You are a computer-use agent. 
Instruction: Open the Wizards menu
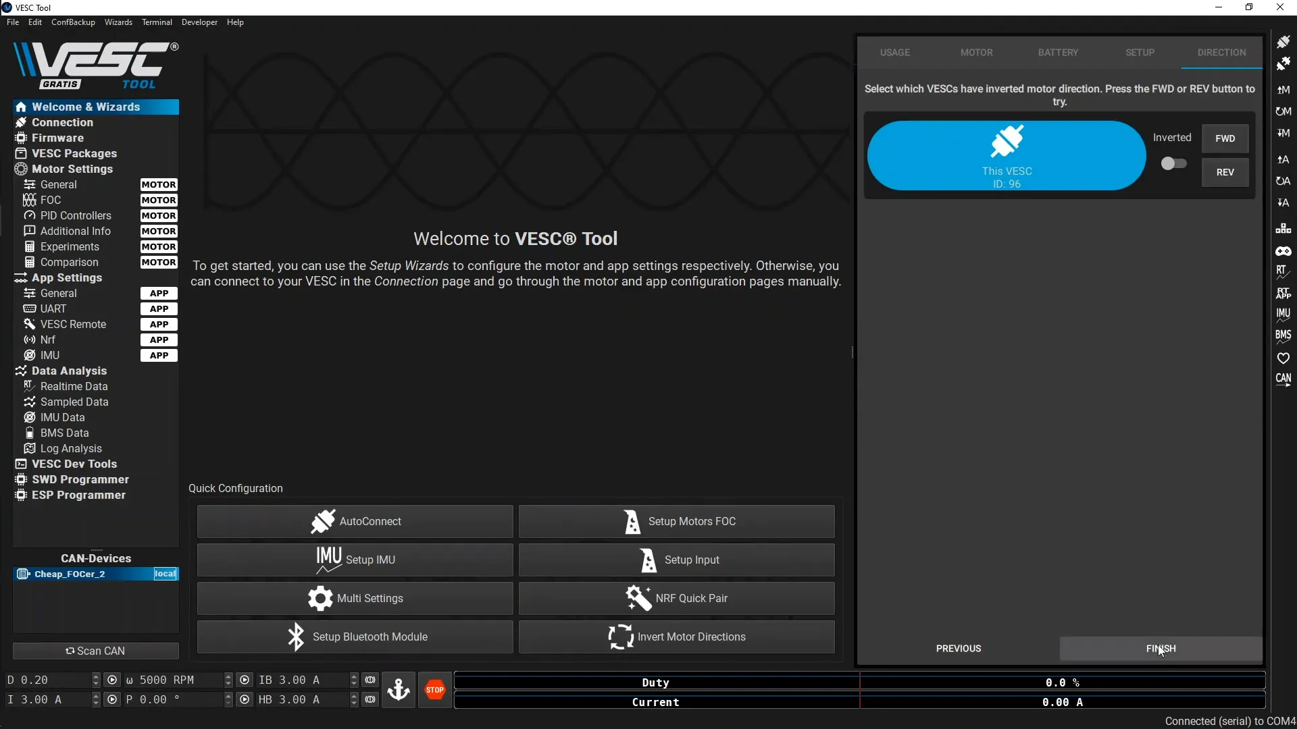118,22
